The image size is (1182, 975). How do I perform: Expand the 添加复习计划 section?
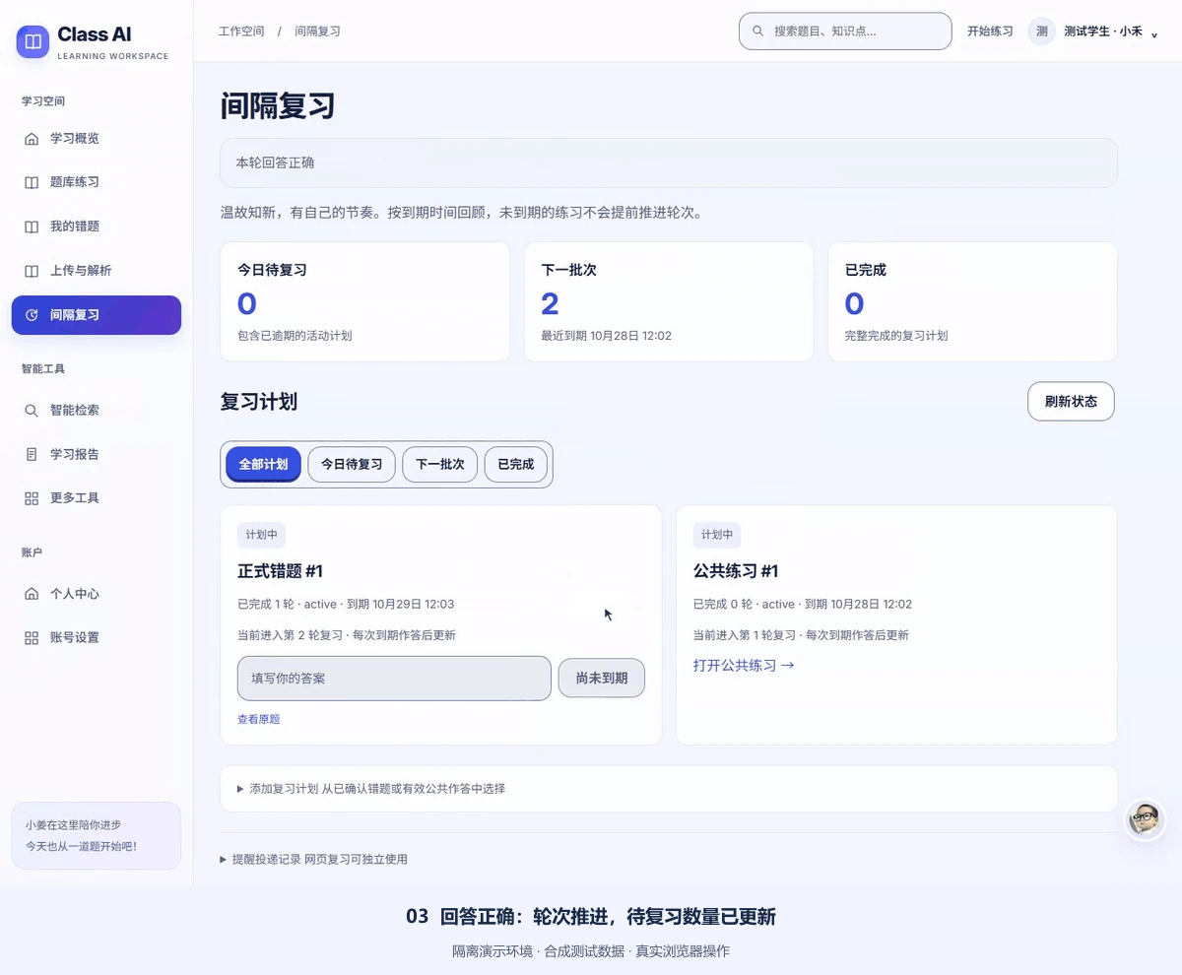[x=668, y=789]
